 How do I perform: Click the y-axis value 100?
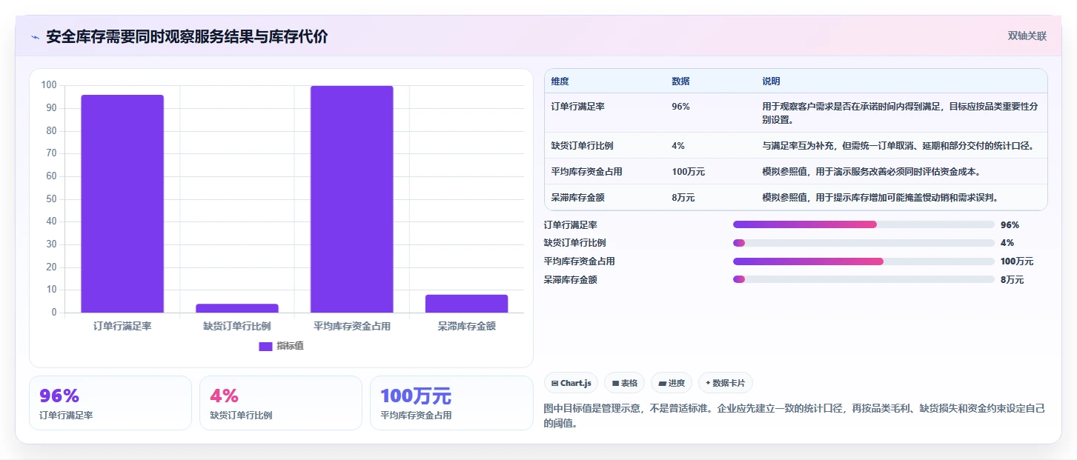click(49, 85)
